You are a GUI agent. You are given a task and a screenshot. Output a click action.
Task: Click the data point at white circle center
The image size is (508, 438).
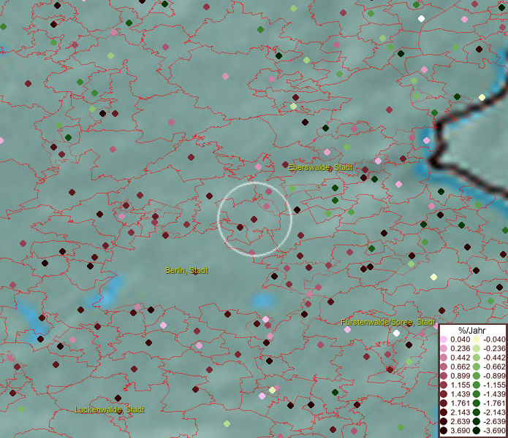click(x=254, y=219)
